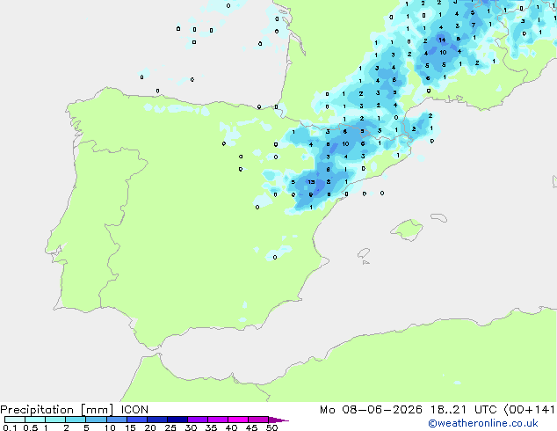Click the '7' precipitation value near top right
Image resolution: width=557 pixels, height=431 pixels.
pyautogui.click(x=474, y=25)
